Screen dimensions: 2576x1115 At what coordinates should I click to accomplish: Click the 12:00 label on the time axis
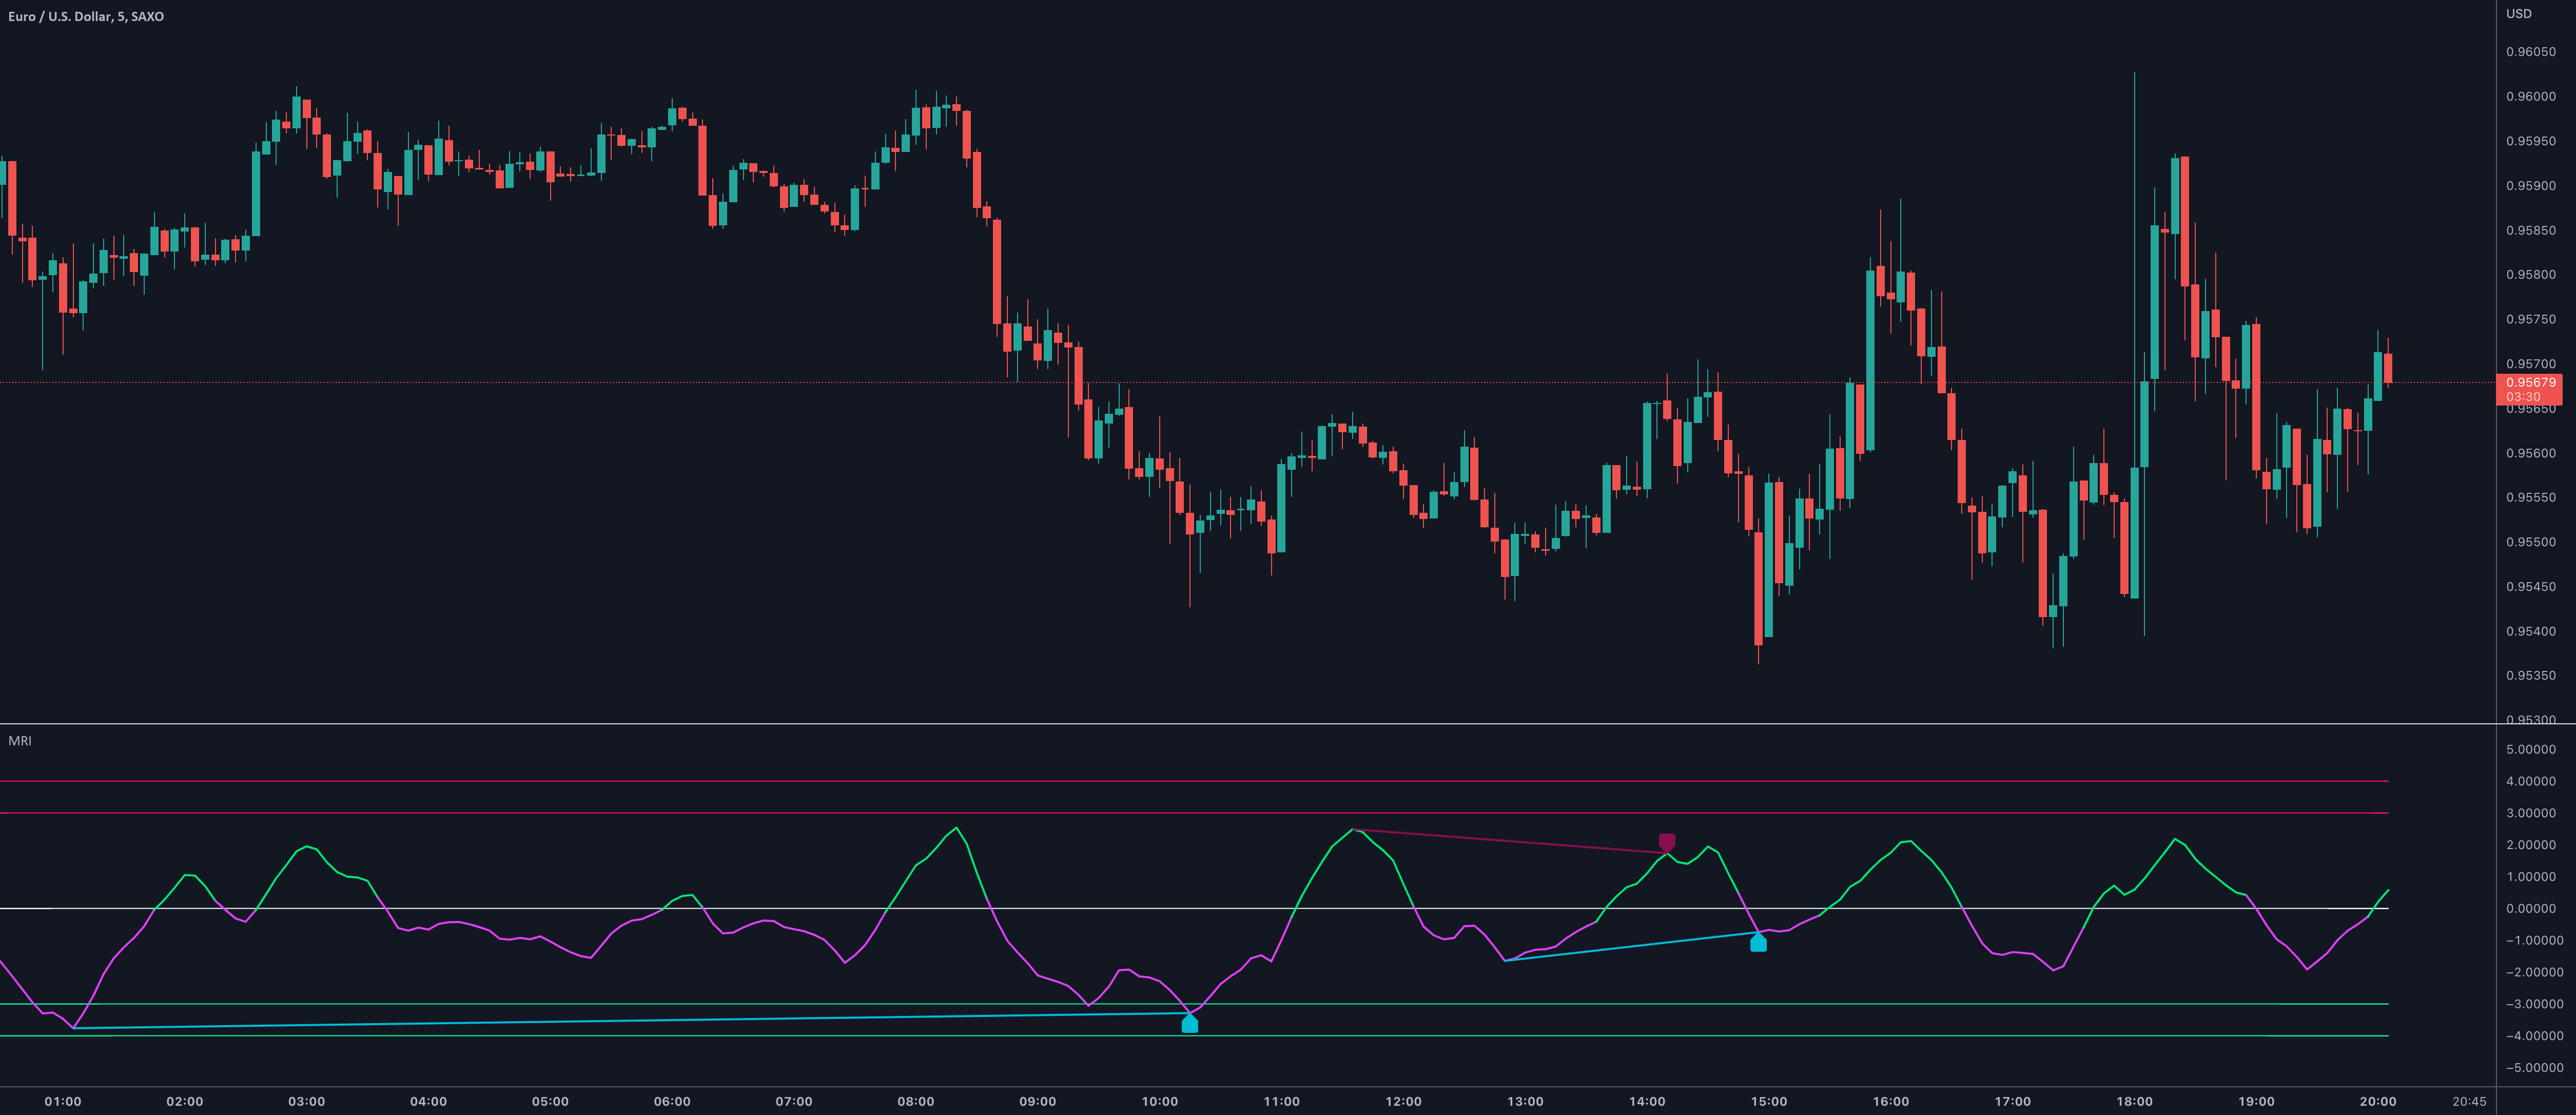[x=1405, y=1101]
